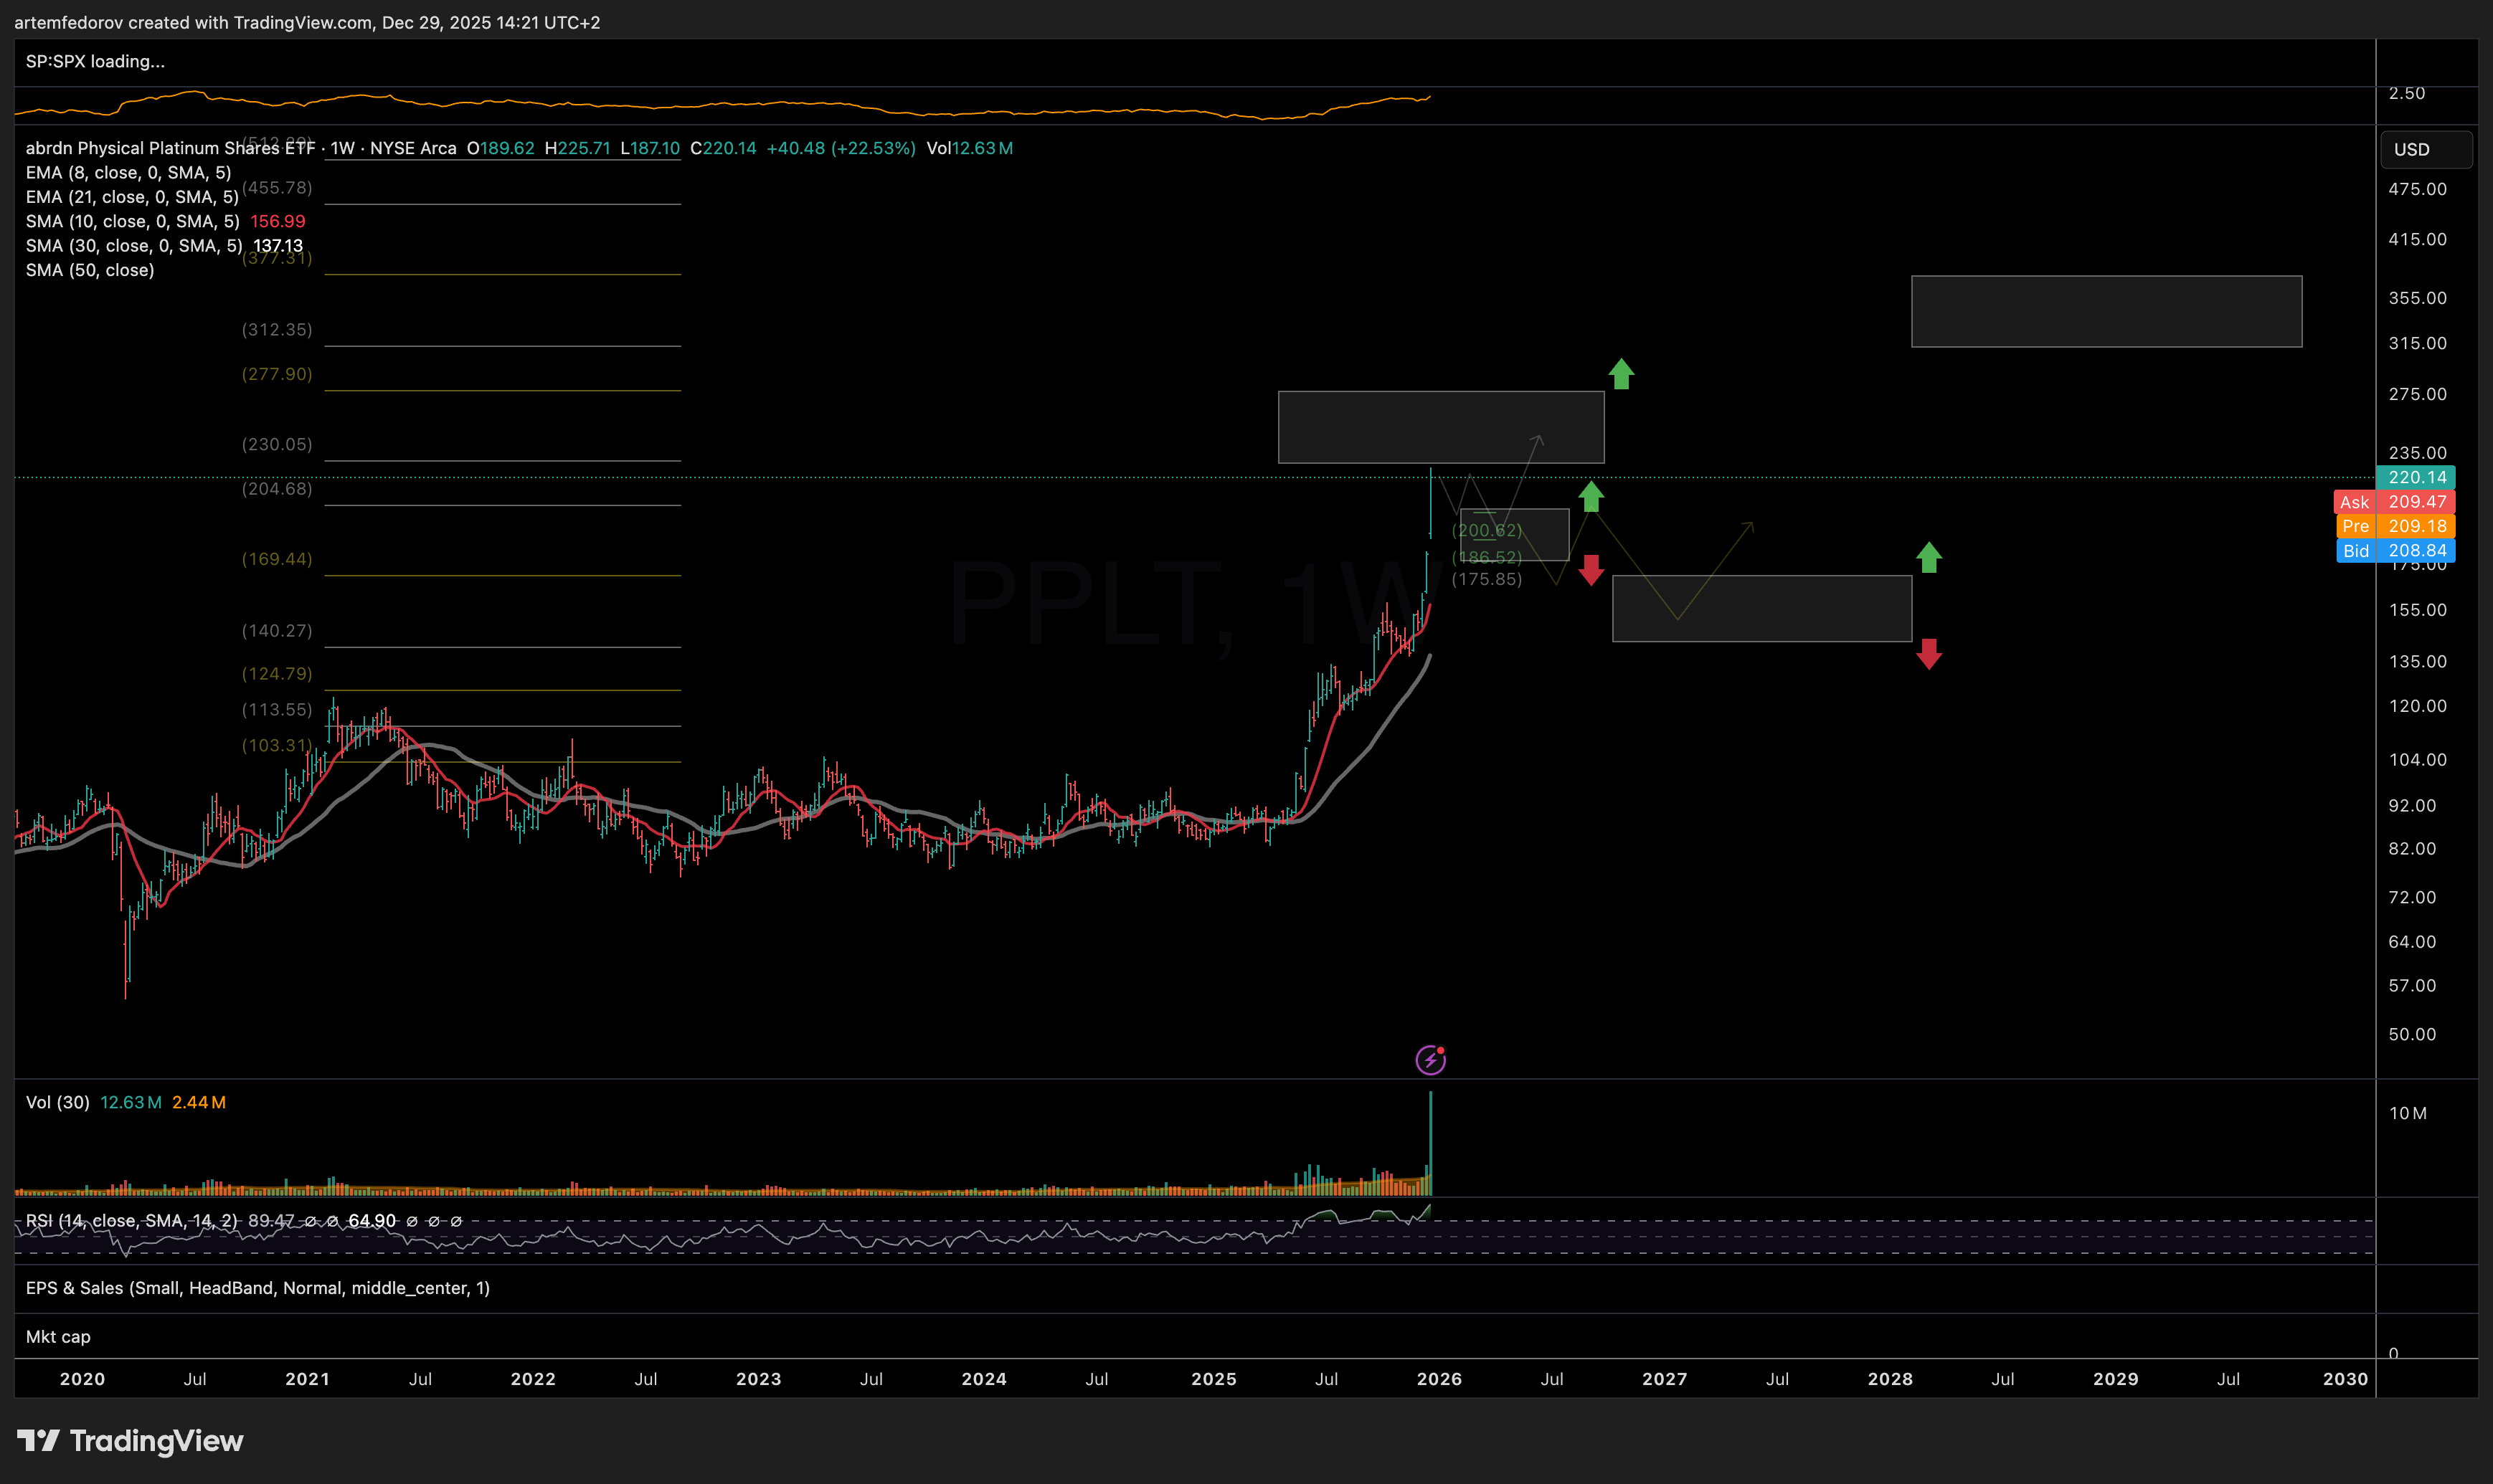Screen dimensions: 2493x1484
Task: Click the Bid 208.84 price label
Action: point(2395,550)
